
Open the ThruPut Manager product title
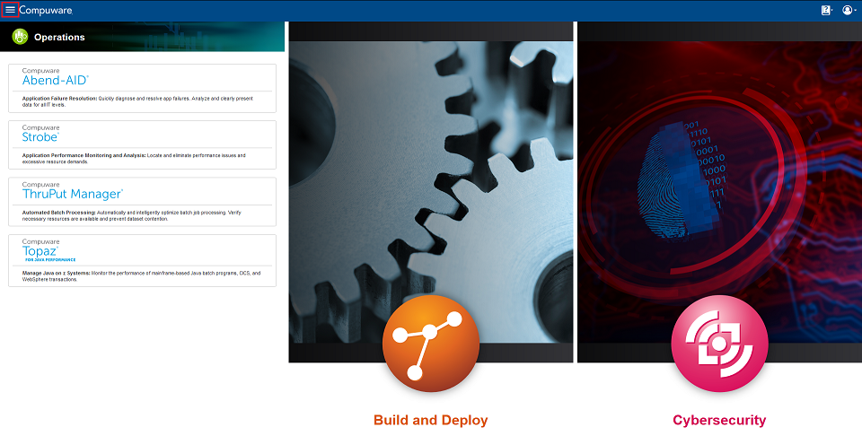click(x=72, y=194)
